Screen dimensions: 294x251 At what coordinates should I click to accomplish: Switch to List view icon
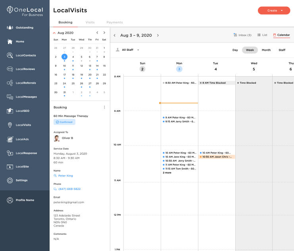coord(259,35)
